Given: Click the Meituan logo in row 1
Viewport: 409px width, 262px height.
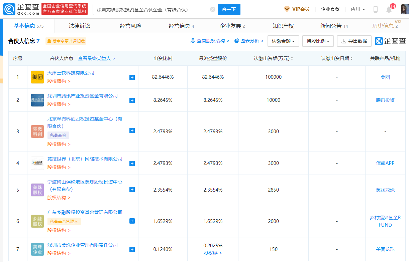Looking at the screenshot, I should [37, 77].
